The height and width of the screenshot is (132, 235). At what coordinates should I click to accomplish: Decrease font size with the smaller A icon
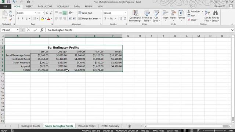click(x=51, y=13)
